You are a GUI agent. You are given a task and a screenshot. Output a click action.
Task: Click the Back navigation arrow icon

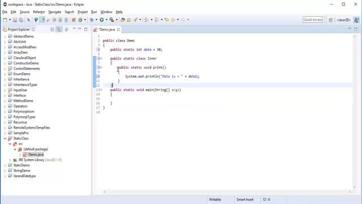click(x=173, y=20)
